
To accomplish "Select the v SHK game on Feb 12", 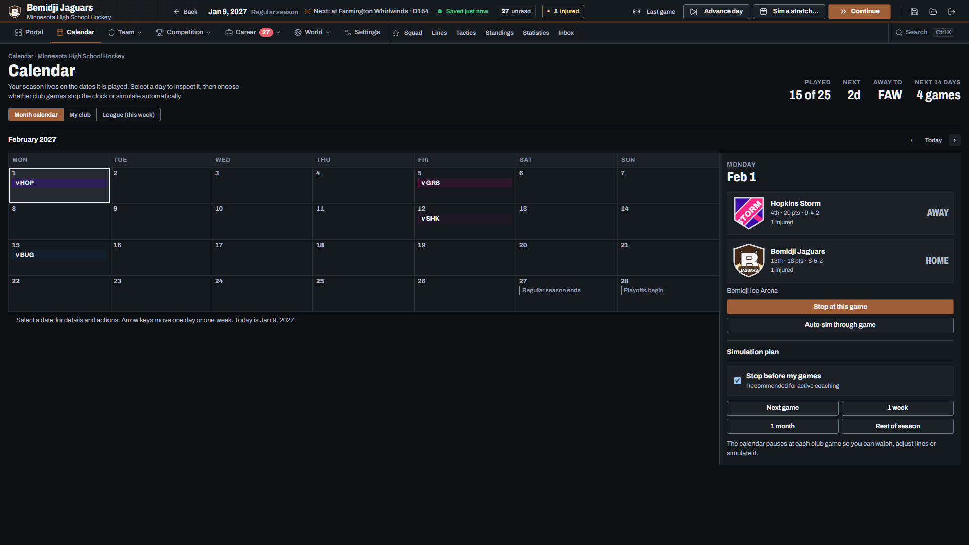I will (464, 219).
